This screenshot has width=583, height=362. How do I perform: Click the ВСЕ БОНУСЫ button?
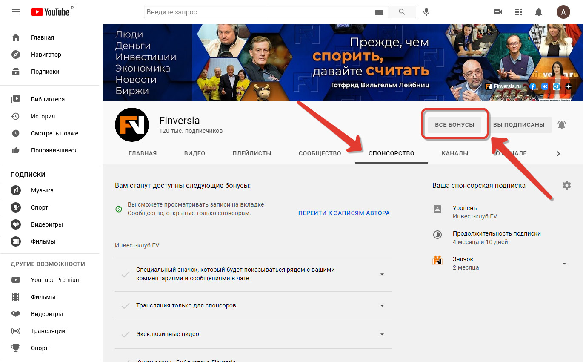454,125
